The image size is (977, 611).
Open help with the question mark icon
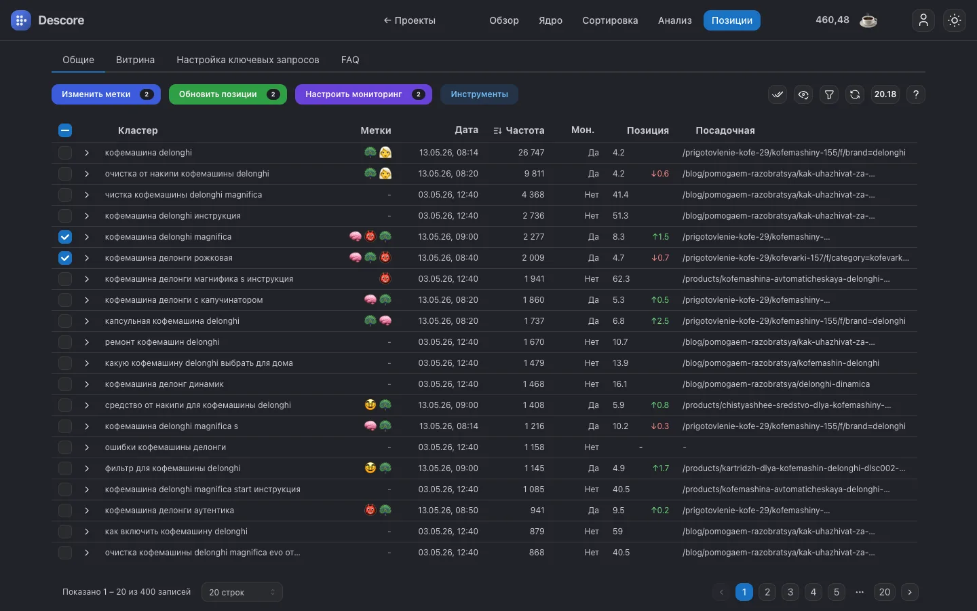coord(916,94)
